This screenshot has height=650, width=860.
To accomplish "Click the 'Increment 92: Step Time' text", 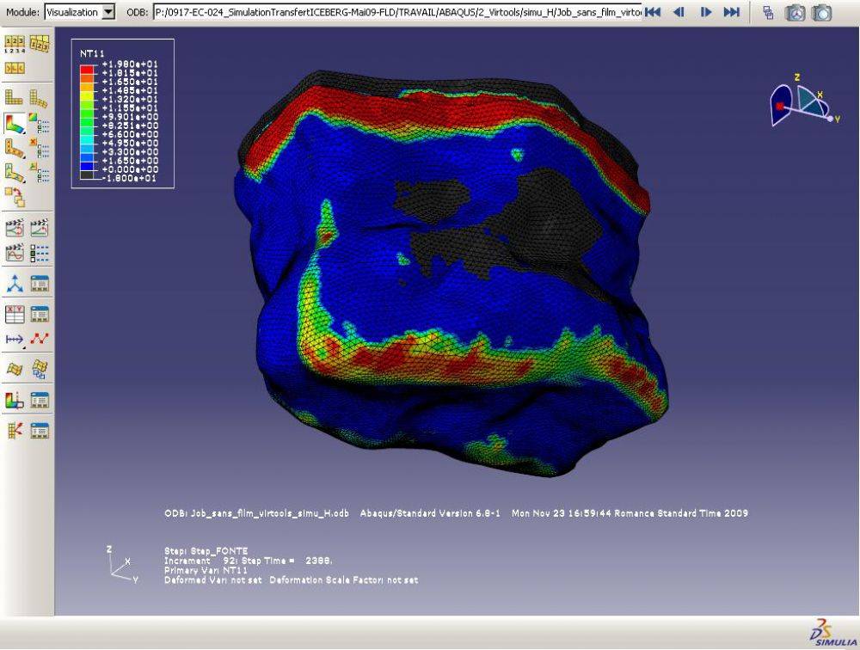I will [x=230, y=561].
